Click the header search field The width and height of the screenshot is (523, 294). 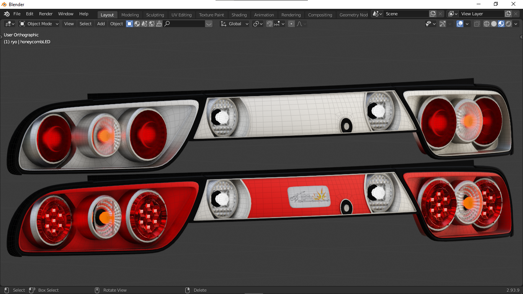[x=184, y=24]
